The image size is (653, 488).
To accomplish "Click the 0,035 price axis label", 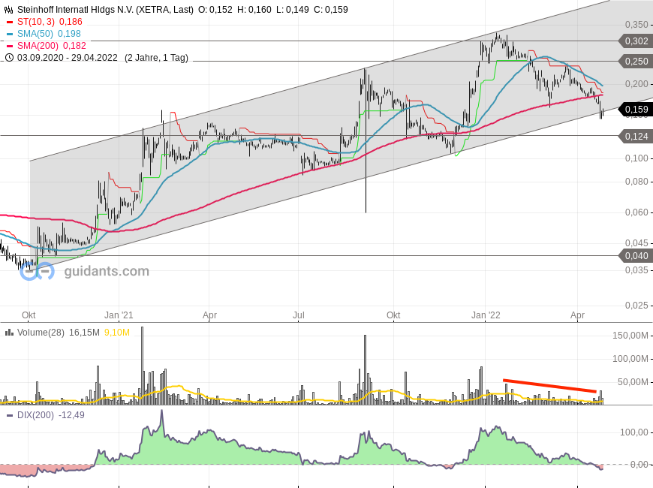I will point(636,270).
